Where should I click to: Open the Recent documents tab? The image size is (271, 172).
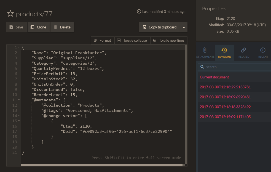(x=263, y=53)
